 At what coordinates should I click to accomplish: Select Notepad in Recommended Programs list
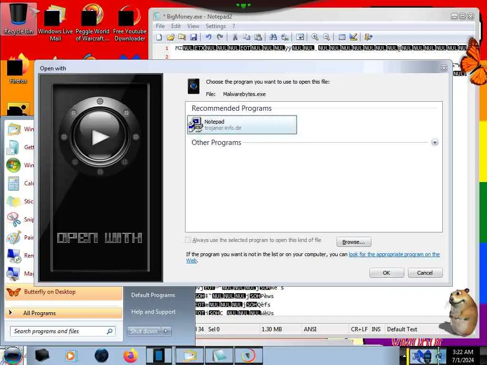[x=242, y=125]
